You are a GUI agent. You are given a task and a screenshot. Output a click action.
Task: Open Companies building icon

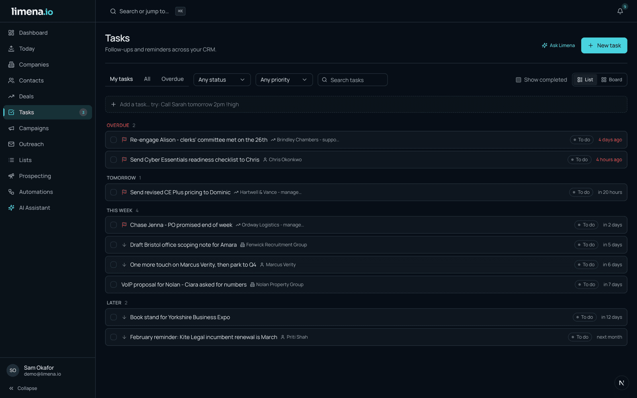(11, 64)
